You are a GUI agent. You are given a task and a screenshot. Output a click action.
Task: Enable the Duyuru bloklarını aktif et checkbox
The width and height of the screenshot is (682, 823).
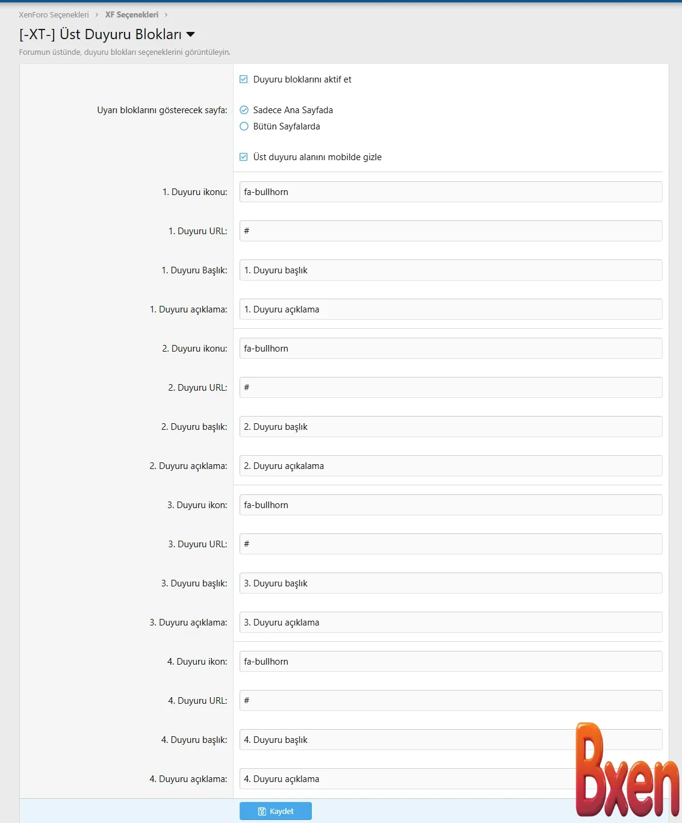244,79
